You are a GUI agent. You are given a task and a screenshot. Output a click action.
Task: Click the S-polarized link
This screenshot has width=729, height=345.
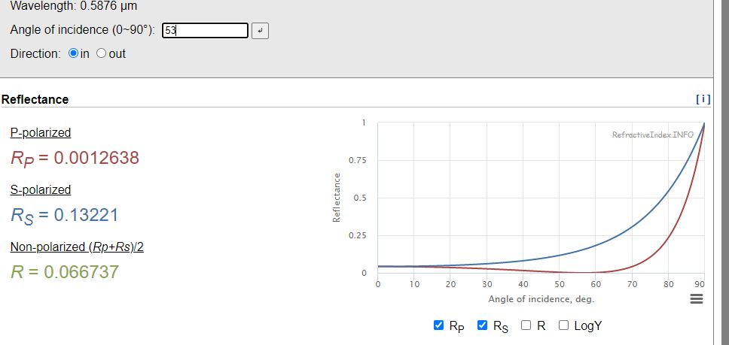pos(41,189)
